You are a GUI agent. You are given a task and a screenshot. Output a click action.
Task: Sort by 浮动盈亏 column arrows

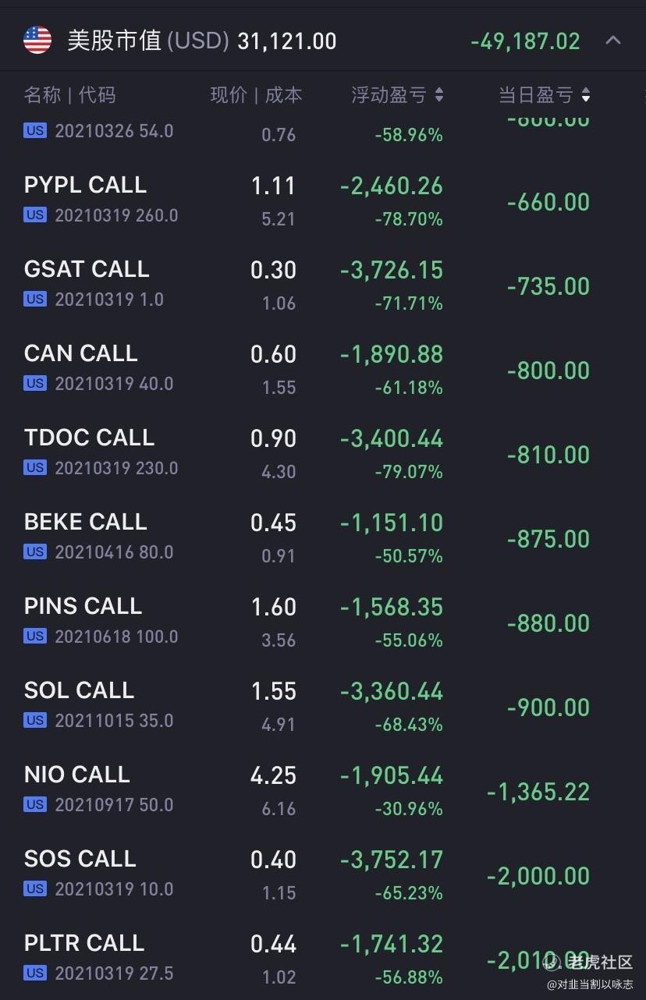point(439,95)
